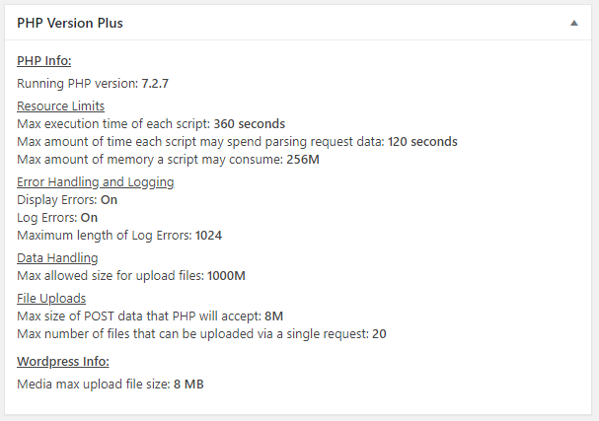The height and width of the screenshot is (421, 599).
Task: Click the Display Errors On value
Action: pyautogui.click(x=109, y=199)
